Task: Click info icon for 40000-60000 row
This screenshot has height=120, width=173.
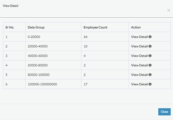Action: (x=150, y=56)
